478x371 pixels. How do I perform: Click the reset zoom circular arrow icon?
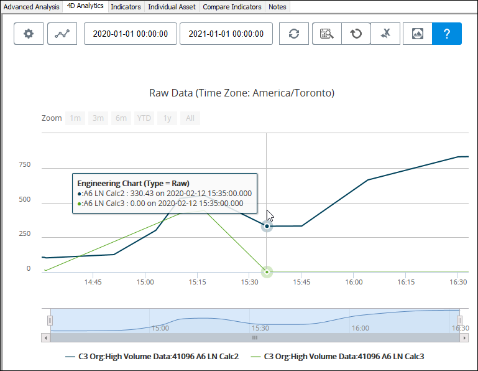pyautogui.click(x=356, y=34)
